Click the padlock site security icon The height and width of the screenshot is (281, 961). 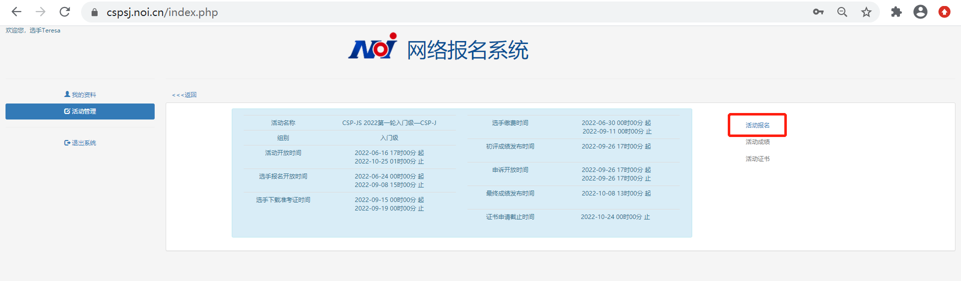[x=94, y=12]
